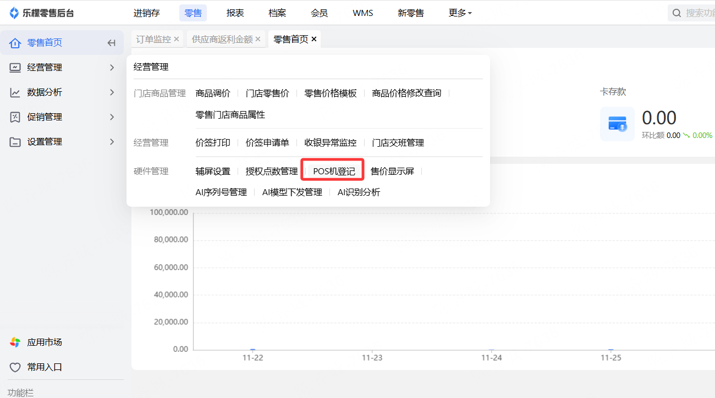This screenshot has height=398, width=715.
Task: Click the 11-22 chart axis label
Action: point(253,358)
